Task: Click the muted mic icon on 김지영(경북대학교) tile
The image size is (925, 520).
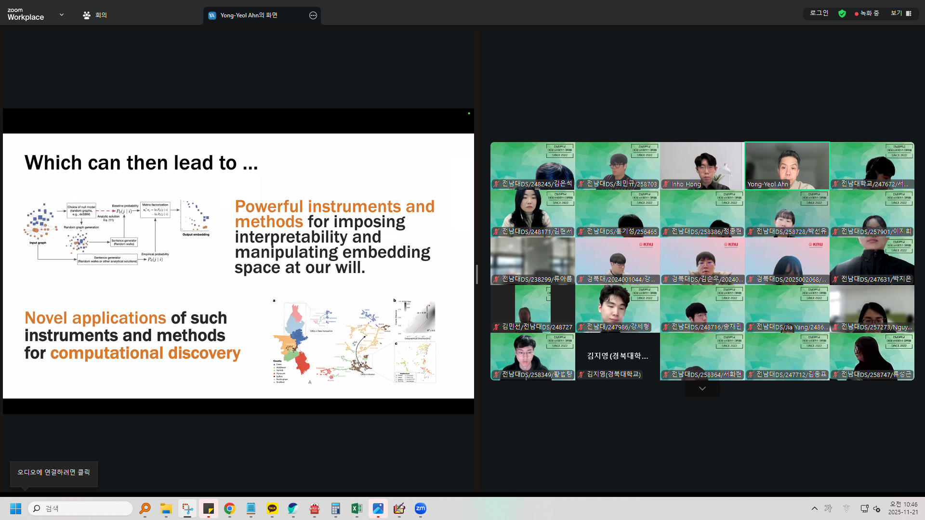Action: 581,375
